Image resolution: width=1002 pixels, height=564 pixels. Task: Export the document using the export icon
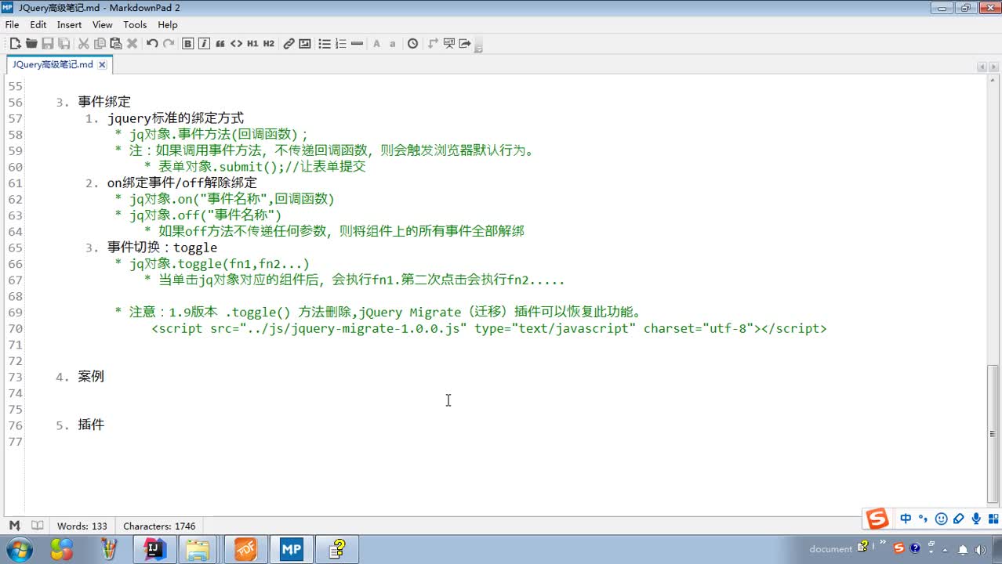pyautogui.click(x=465, y=44)
